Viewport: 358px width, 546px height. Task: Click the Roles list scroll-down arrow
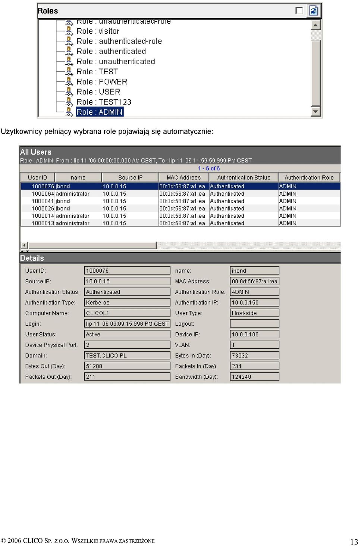(316, 111)
